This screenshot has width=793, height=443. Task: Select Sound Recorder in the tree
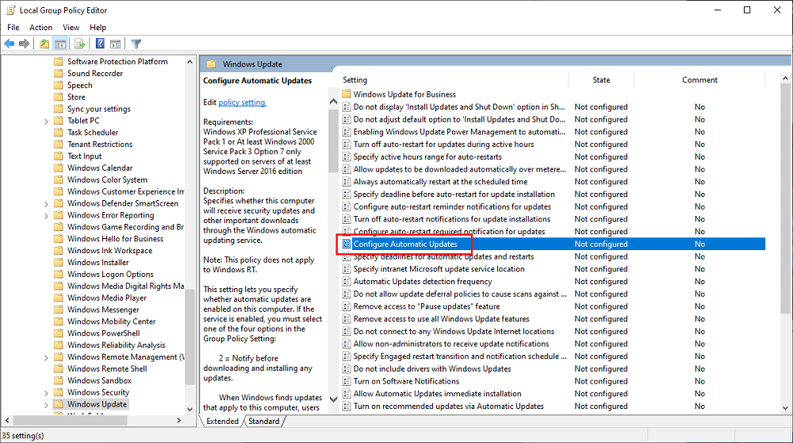[95, 73]
